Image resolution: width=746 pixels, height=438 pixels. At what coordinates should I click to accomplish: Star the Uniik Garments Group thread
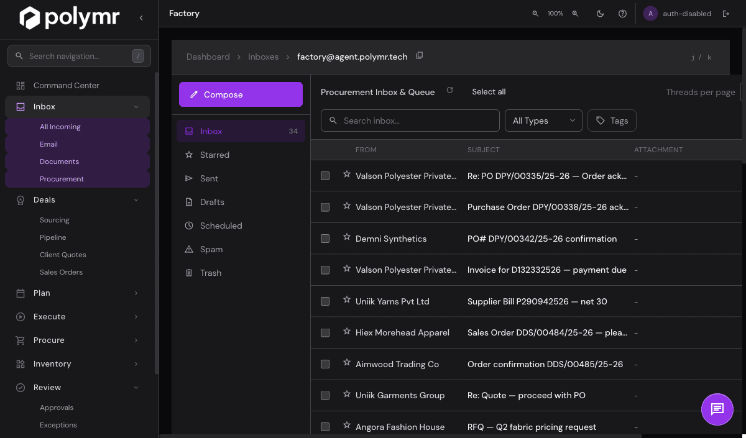pyautogui.click(x=347, y=395)
